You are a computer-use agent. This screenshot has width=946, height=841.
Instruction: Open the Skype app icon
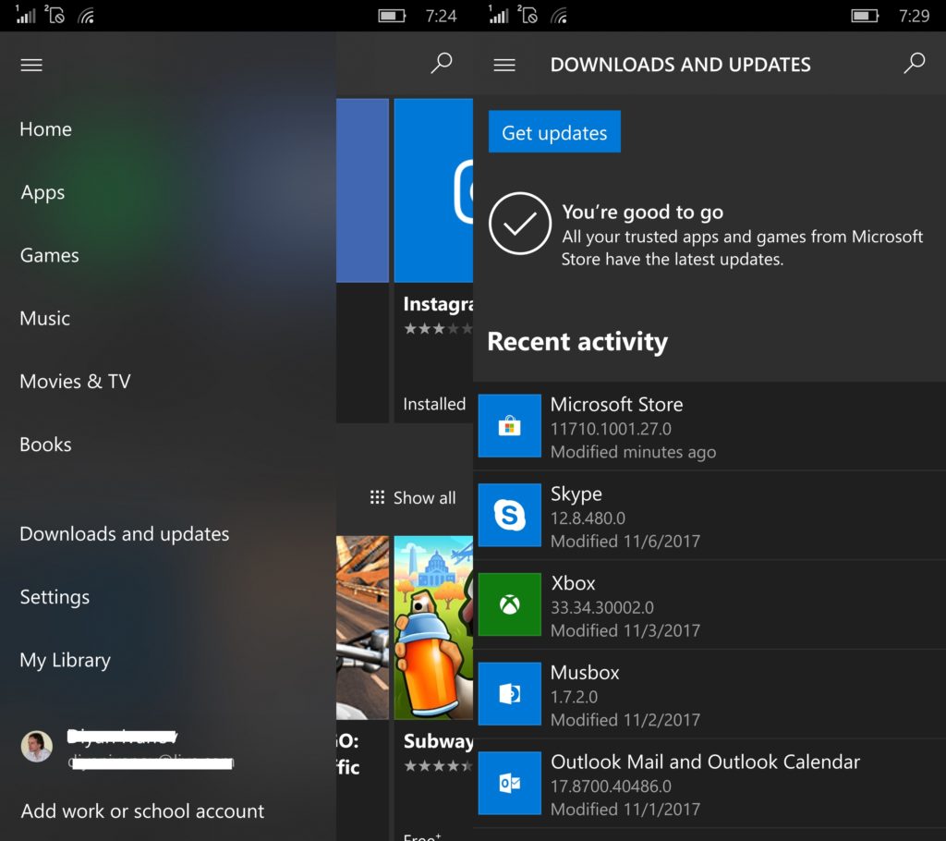509,516
